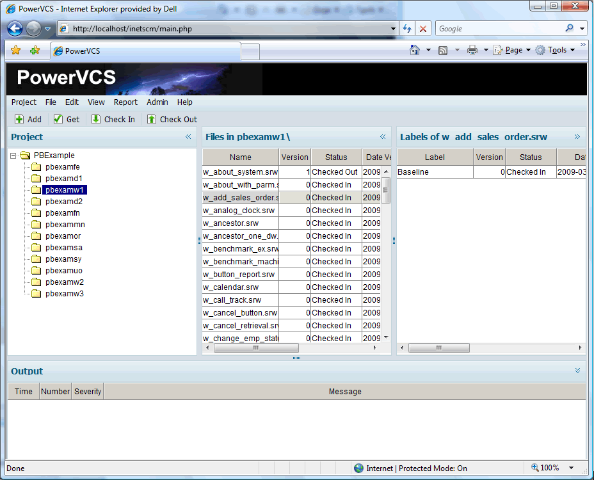Click the pbexamd2 folder icon
Viewport: 594px width, 480px height.
36,202
